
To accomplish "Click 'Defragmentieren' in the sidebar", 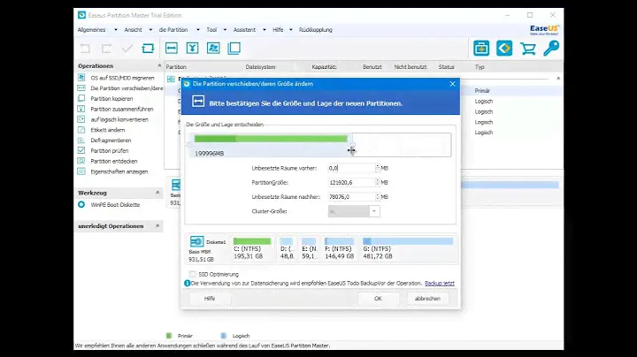I will point(111,140).
